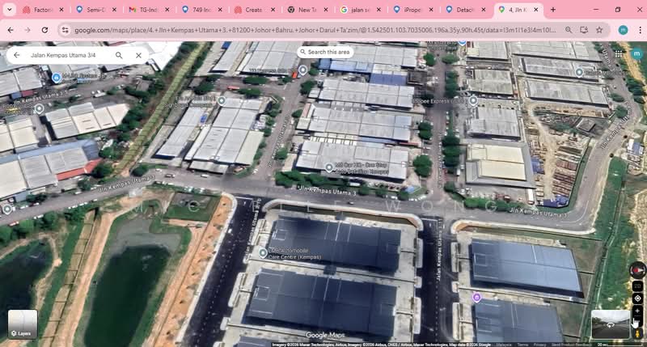647x347 pixels.
Task: Open the tab search dropdown arrow
Action: 9,10
